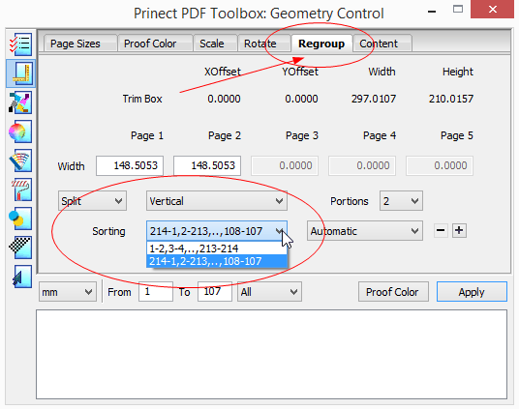Switch to the Content tab
The height and width of the screenshot is (409, 519).
click(x=382, y=44)
